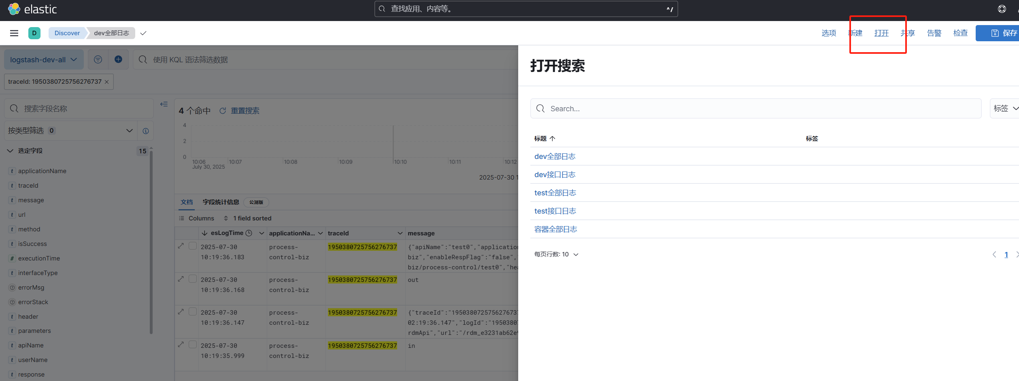Click the filter-by-type info icon

pyautogui.click(x=146, y=131)
